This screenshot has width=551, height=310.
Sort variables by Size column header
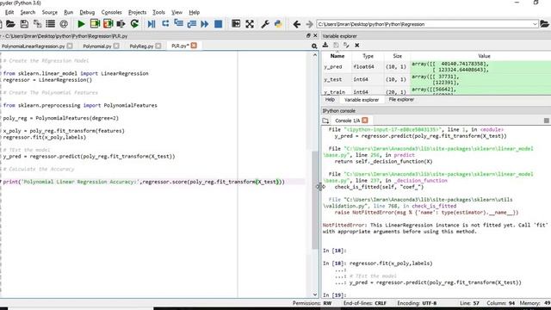[397, 56]
